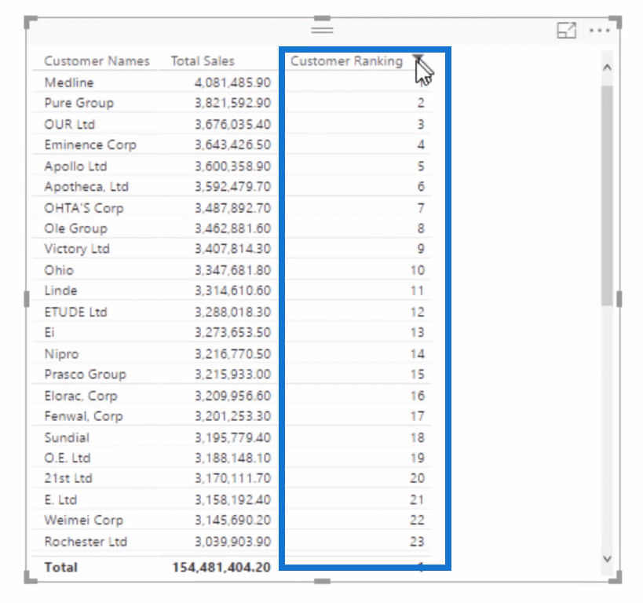Click the 3,676,035.40 sales value
643x603 pixels.
coord(232,124)
